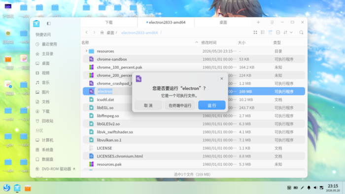Open the app store taskbar icon

coord(28,188)
